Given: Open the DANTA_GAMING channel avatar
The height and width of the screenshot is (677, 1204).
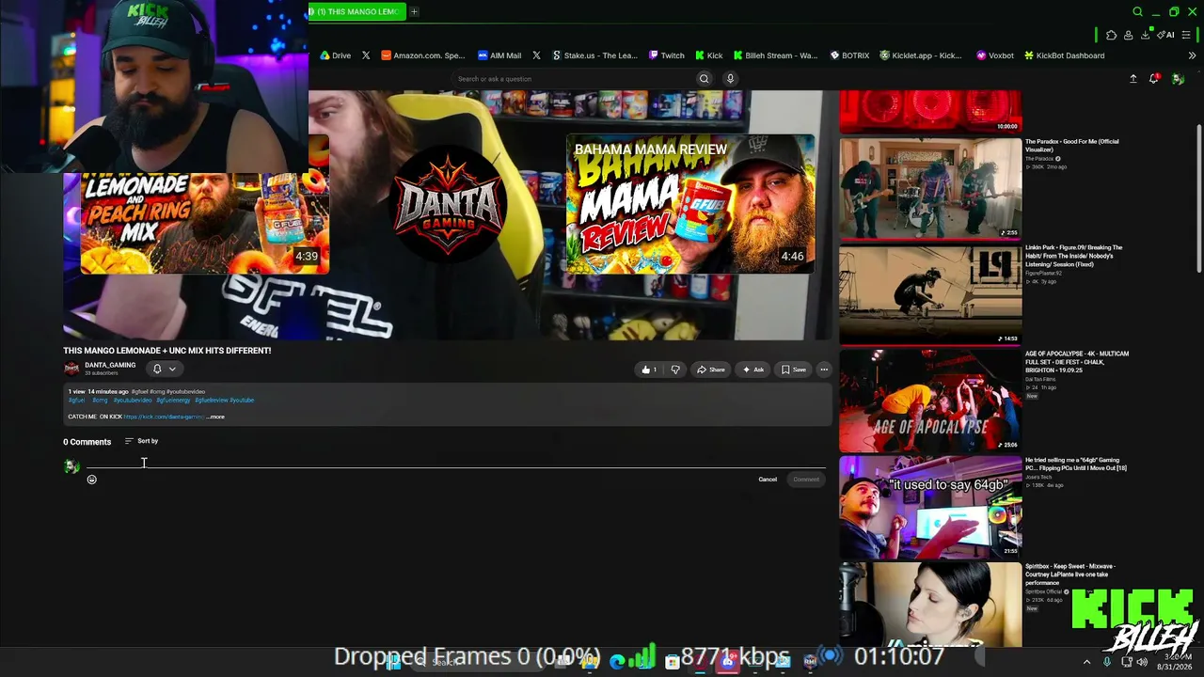Looking at the screenshot, I should 71,369.
